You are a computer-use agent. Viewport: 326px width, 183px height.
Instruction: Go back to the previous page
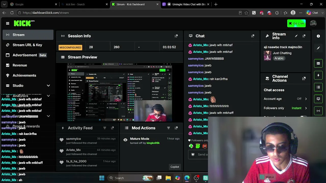4,13
